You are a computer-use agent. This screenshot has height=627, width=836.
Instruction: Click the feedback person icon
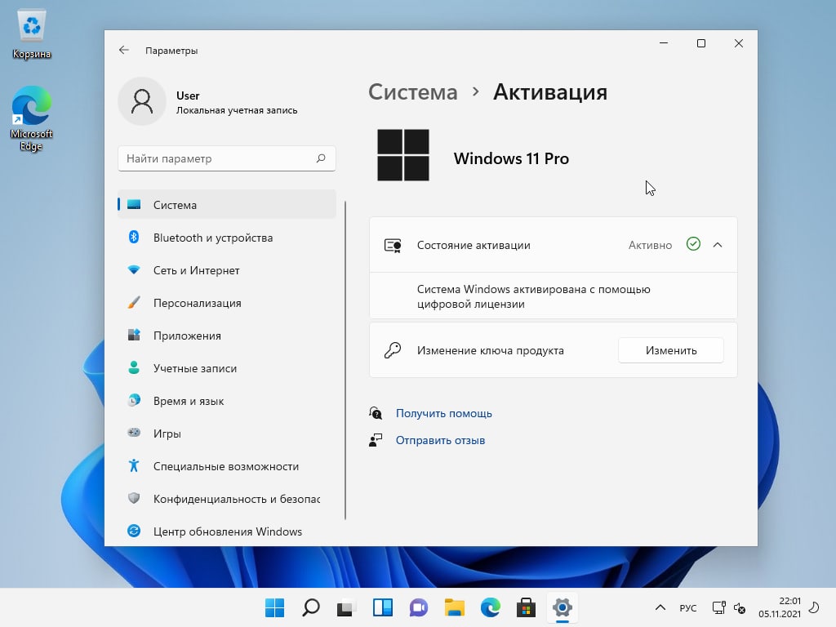click(376, 440)
